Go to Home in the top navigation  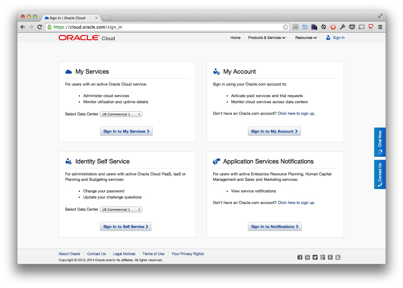tap(235, 38)
